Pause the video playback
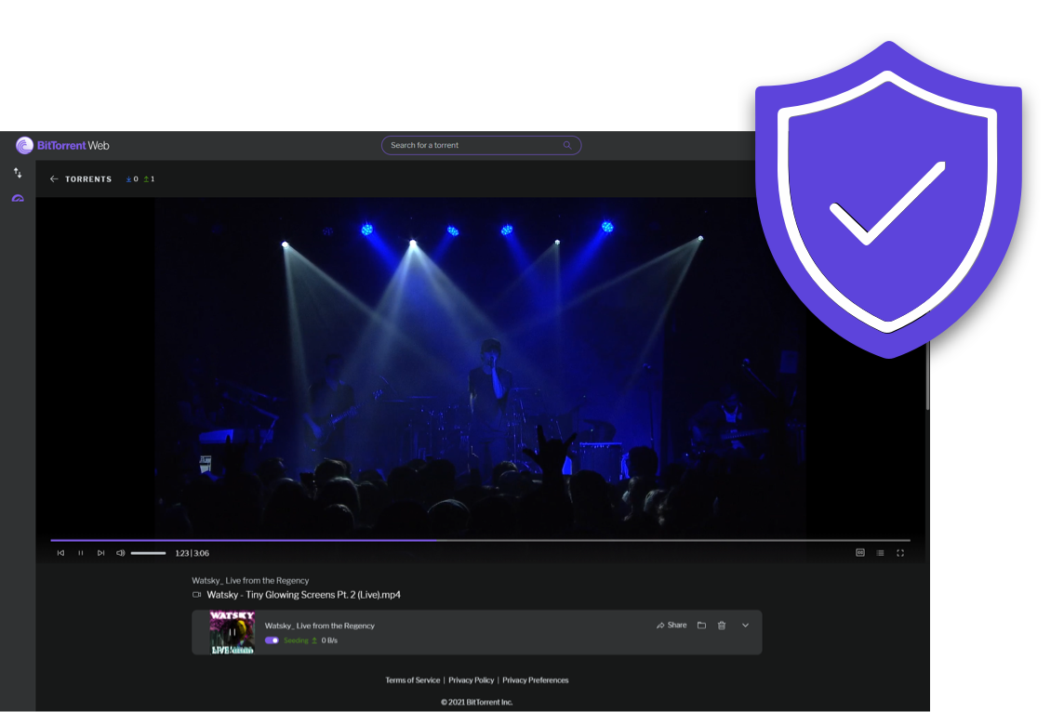 (81, 553)
